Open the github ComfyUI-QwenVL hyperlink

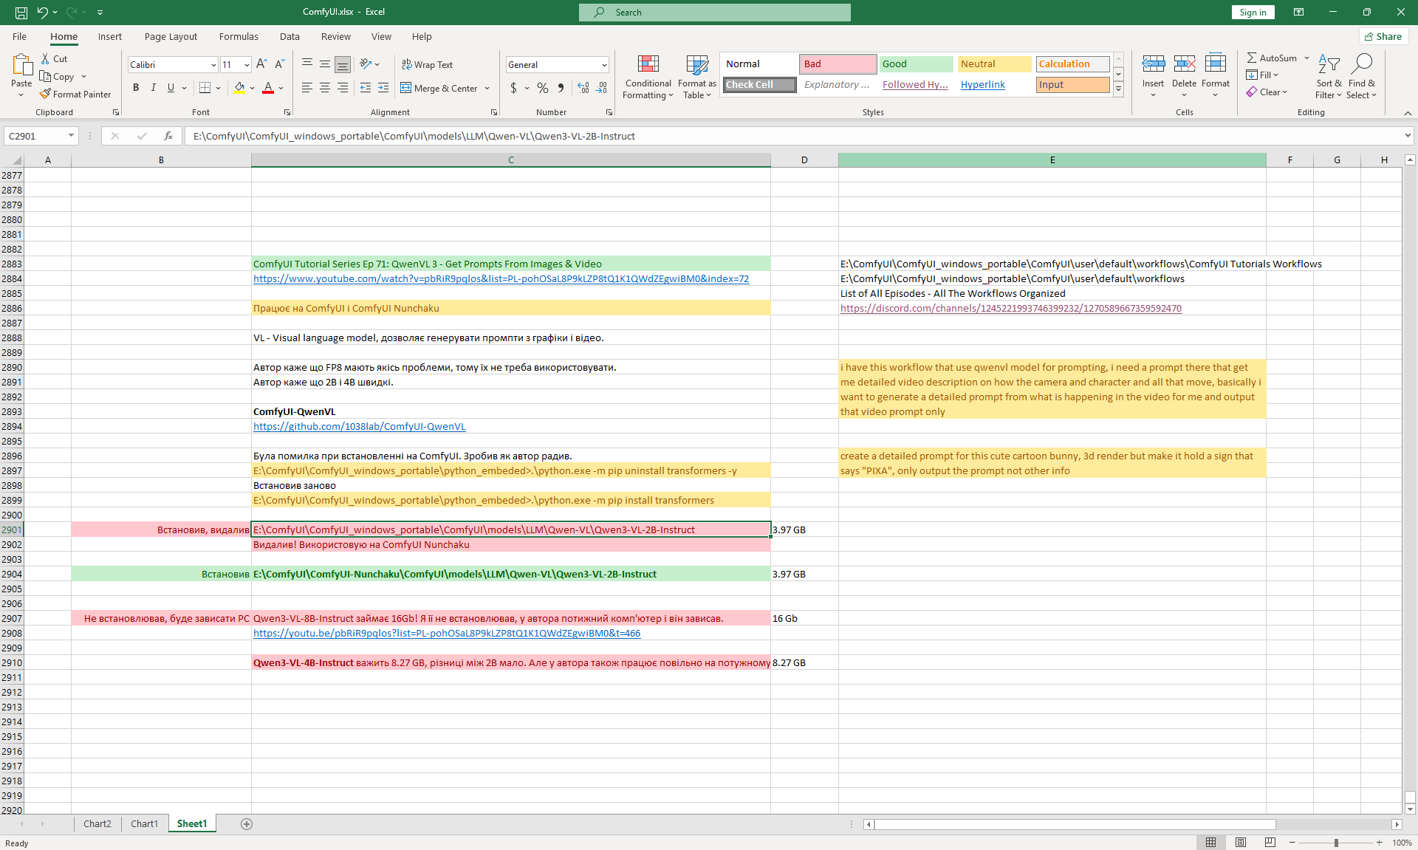(x=359, y=426)
